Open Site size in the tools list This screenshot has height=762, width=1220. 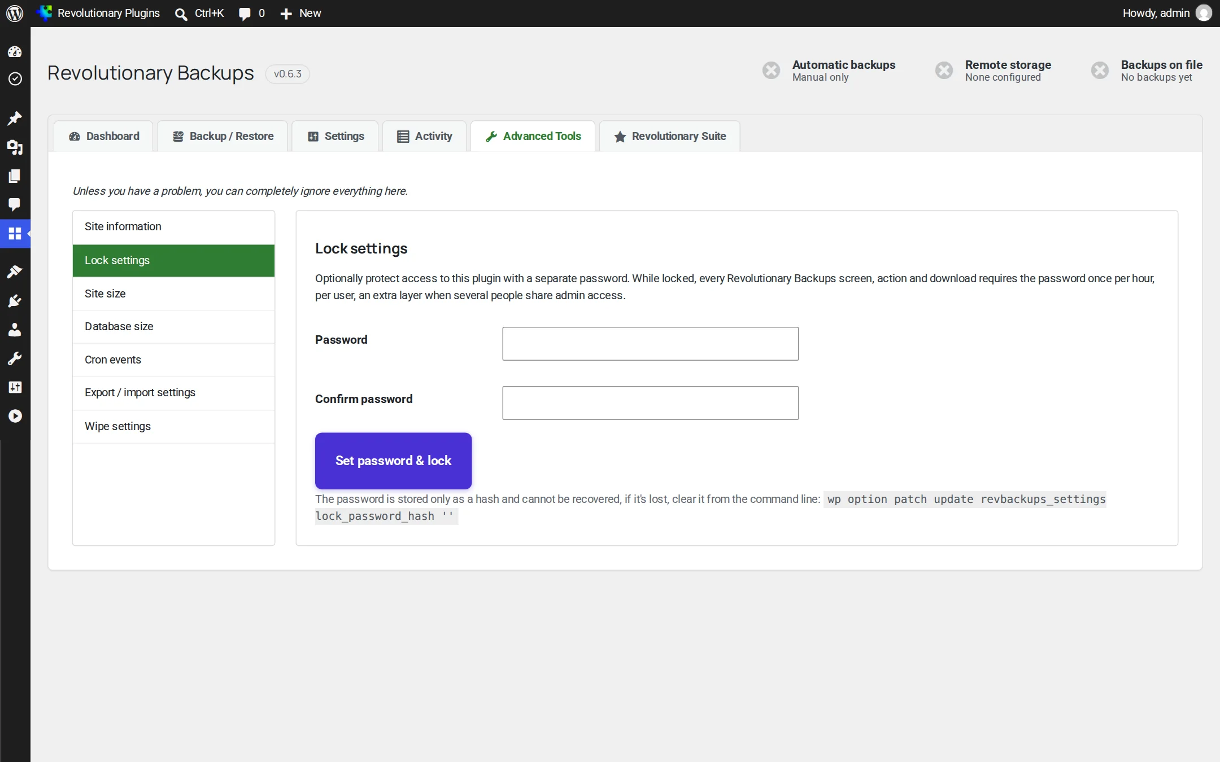click(x=173, y=294)
